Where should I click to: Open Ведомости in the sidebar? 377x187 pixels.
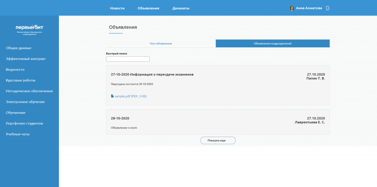[x=15, y=69]
